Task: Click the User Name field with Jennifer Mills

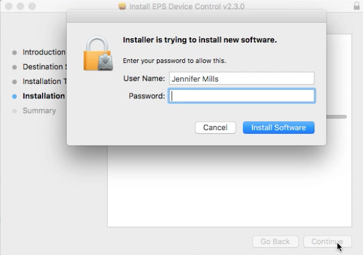Action: pos(241,78)
